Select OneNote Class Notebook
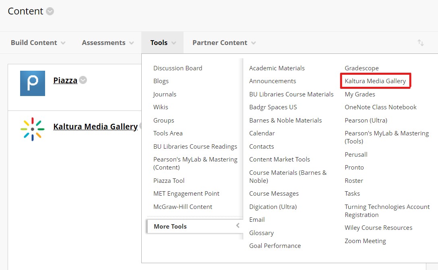438x270 pixels. click(380, 107)
